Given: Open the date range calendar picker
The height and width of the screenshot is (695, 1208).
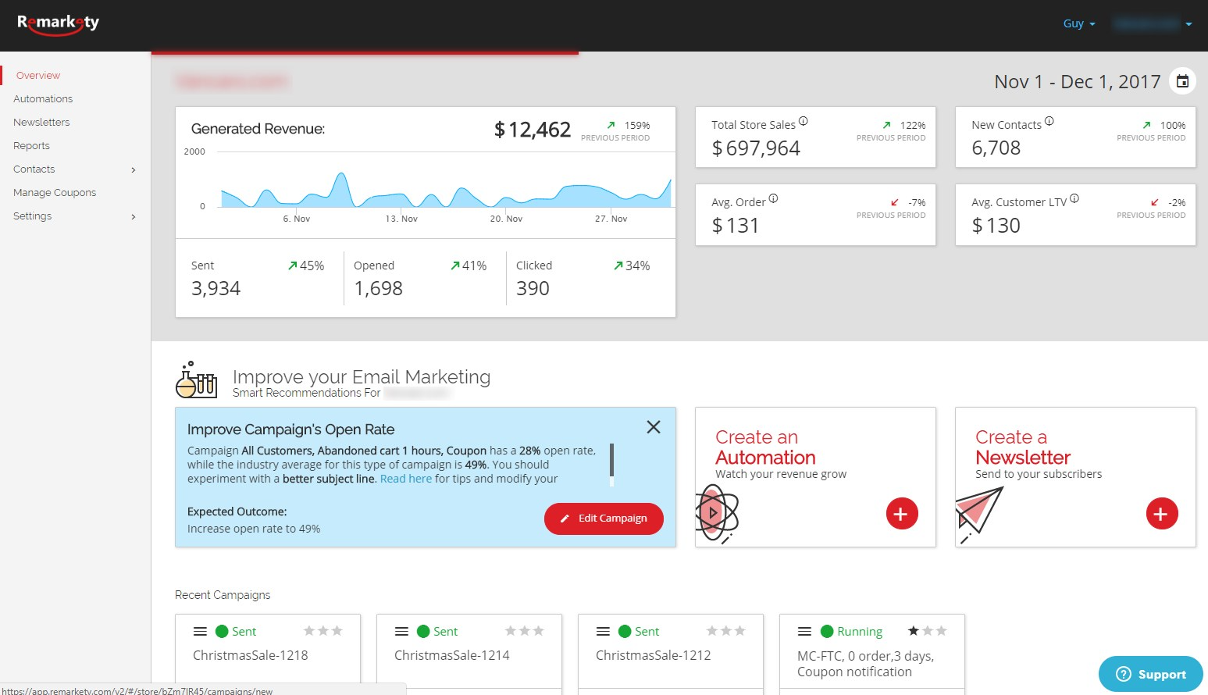Looking at the screenshot, I should (1182, 81).
